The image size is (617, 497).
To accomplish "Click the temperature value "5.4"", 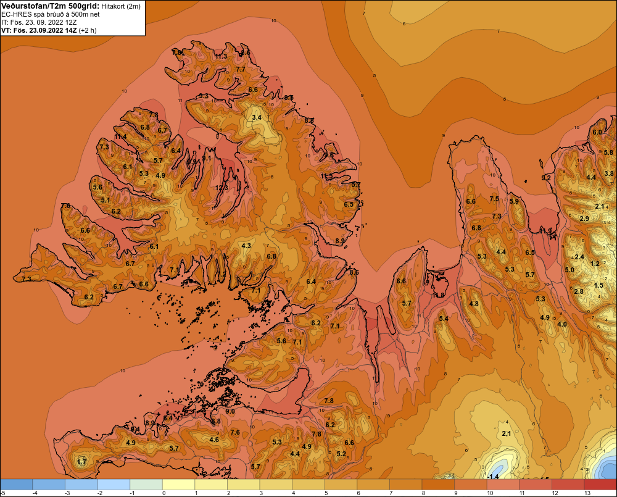I will [x=444, y=319].
